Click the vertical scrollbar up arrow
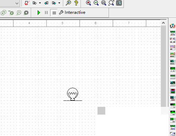Viewport: 176px width, 136px height. [x=163, y=23]
